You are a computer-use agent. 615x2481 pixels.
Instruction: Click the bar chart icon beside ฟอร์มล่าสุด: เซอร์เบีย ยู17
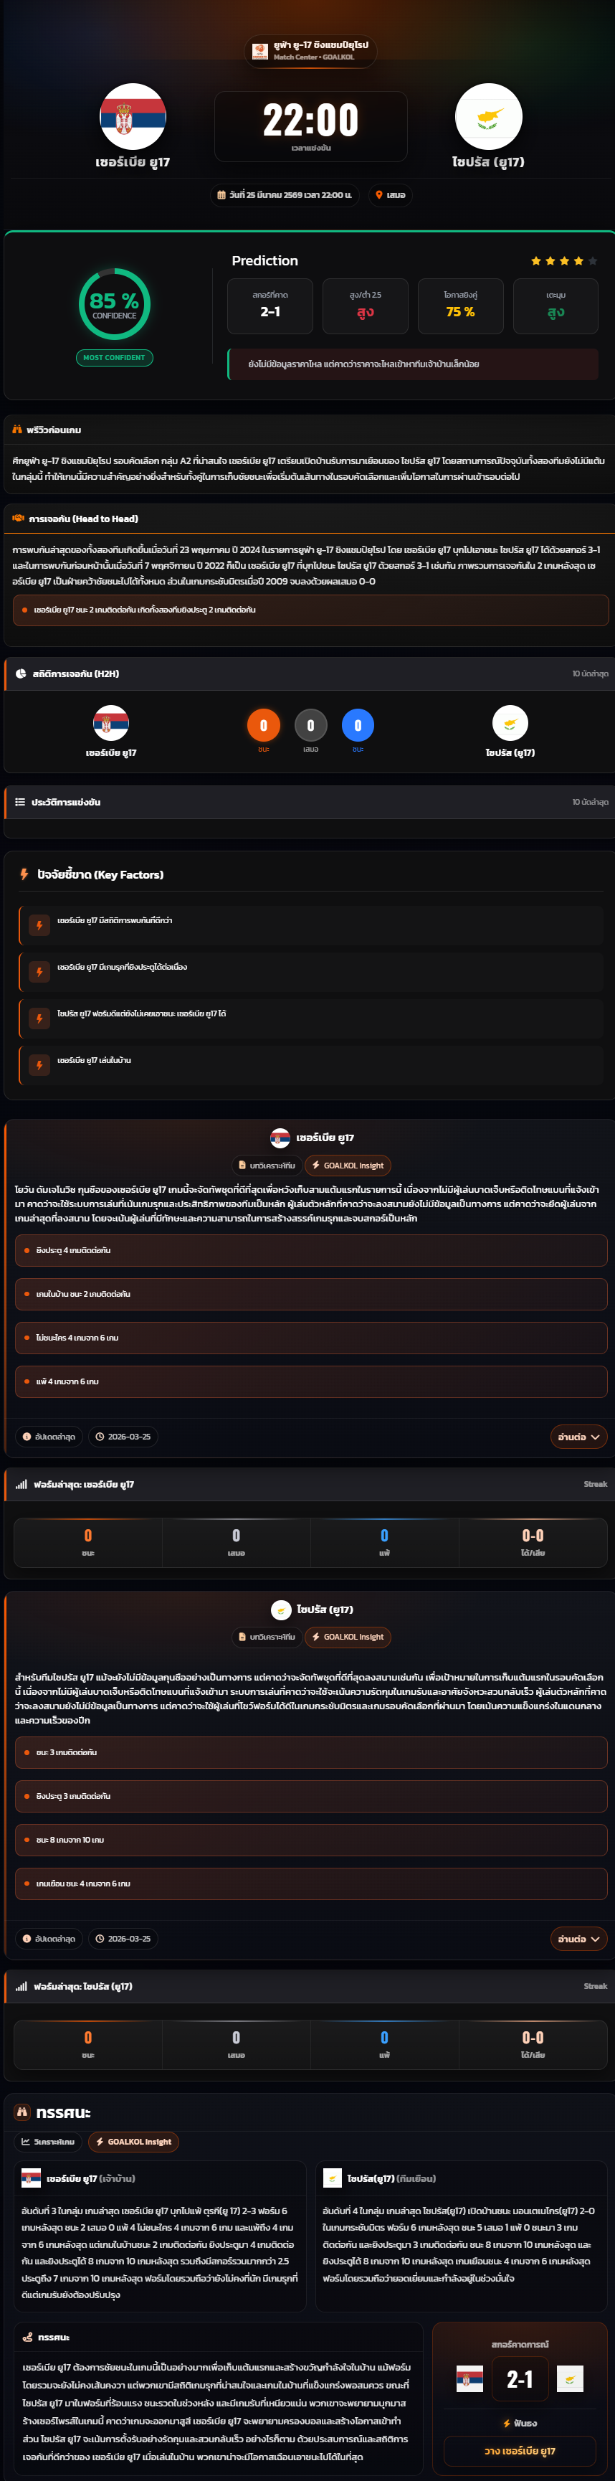tap(22, 1484)
